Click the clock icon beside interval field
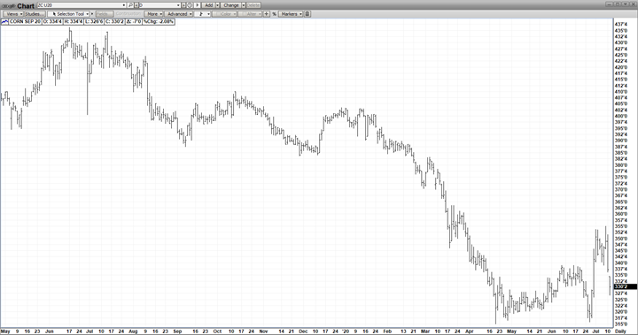638x335 pixels. tap(190, 5)
